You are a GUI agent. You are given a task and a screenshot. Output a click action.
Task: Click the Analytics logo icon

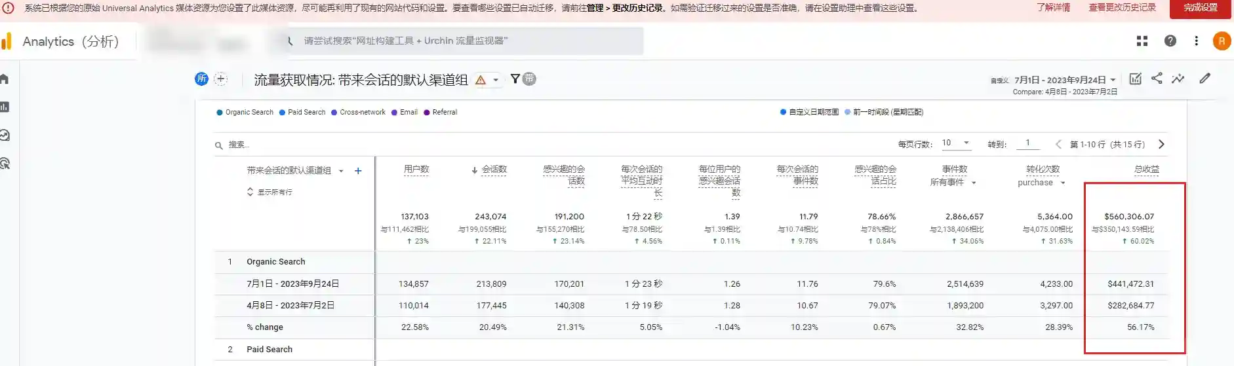coord(7,41)
